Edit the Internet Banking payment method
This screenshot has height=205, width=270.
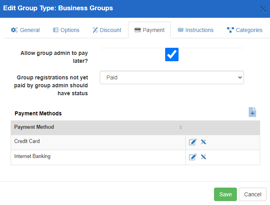(192, 157)
